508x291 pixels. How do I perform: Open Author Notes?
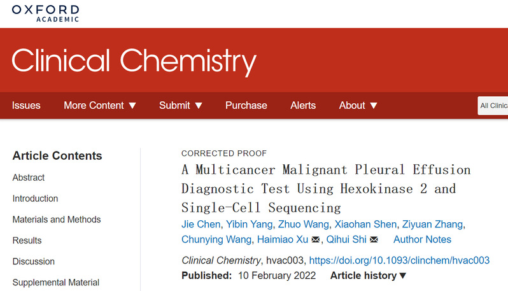point(422,239)
